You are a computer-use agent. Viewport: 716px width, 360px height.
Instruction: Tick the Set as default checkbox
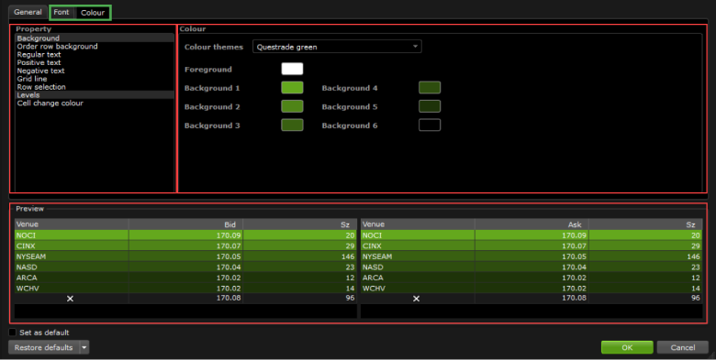[13, 333]
